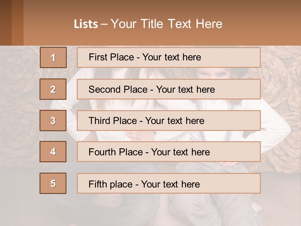The height and width of the screenshot is (226, 301).
Task: Click the dark brown square in the top-left corner
Action: [6, 23]
